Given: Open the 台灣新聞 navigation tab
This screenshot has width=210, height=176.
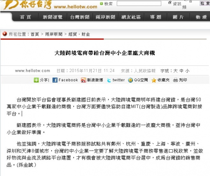Looking at the screenshot, I should coord(80,17).
